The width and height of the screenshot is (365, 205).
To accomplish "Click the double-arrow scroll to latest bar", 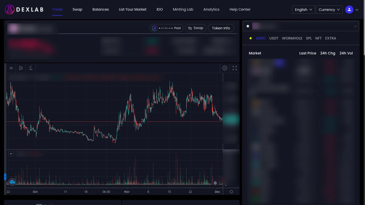I will [215, 183].
